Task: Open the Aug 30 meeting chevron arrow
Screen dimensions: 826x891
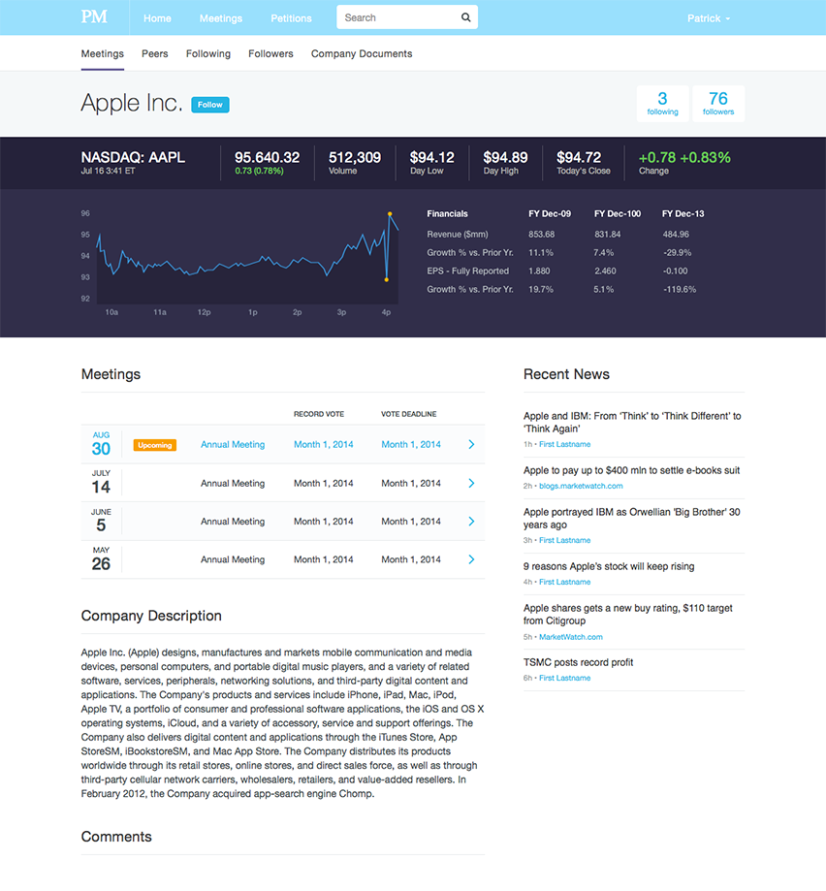Action: click(x=471, y=445)
